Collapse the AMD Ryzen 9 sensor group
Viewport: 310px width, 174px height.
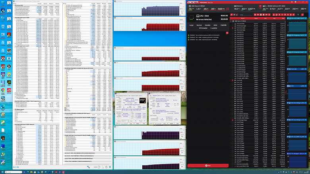pyautogui.click(x=231, y=21)
